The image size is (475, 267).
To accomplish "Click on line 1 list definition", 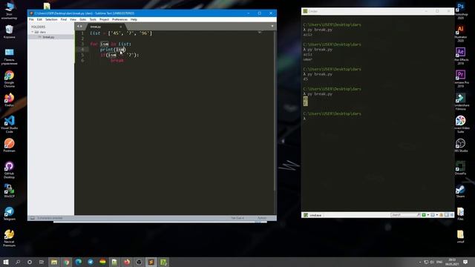I will click(x=121, y=33).
